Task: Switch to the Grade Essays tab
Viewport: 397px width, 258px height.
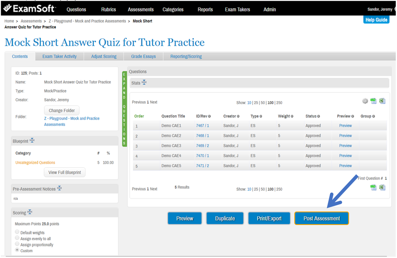Action: [x=143, y=57]
